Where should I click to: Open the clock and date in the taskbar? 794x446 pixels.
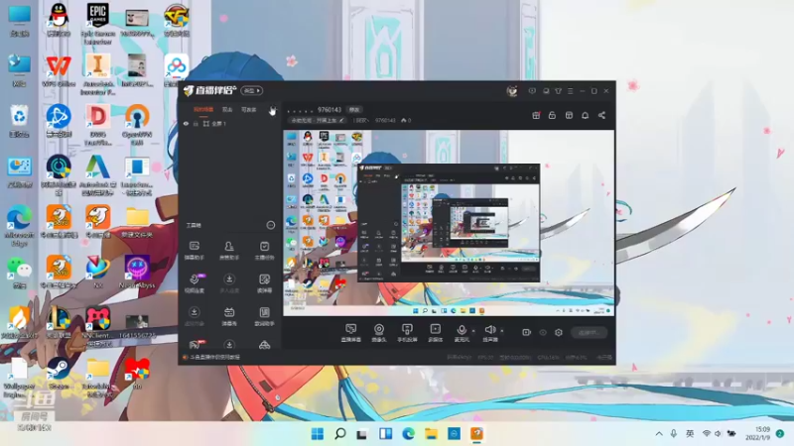758,433
